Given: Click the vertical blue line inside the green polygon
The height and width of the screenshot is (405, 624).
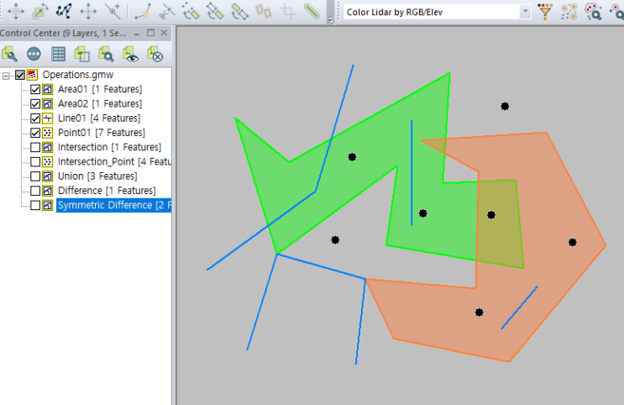Looking at the screenshot, I should click(x=412, y=172).
